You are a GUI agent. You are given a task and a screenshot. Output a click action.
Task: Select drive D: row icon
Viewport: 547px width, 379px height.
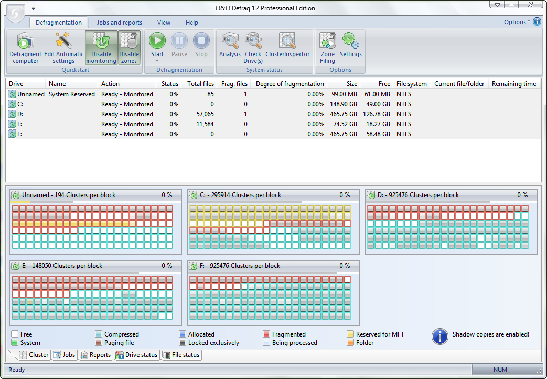pos(12,114)
